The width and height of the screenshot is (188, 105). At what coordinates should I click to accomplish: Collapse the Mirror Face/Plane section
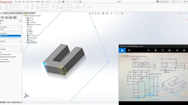[21, 27]
